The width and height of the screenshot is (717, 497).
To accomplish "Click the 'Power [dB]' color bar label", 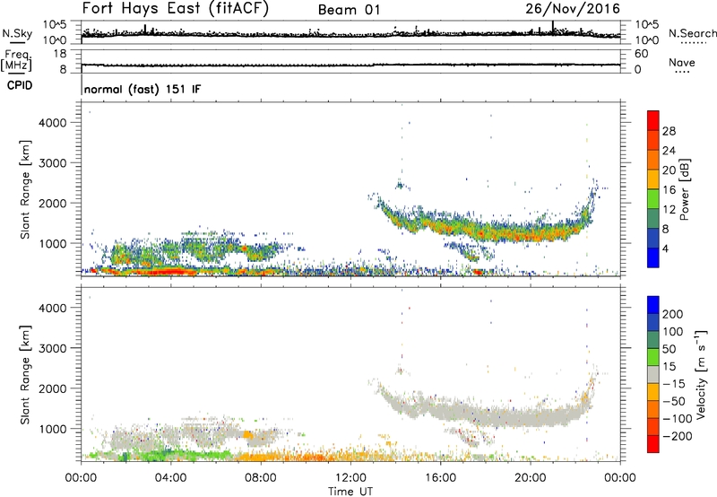I will click(684, 189).
